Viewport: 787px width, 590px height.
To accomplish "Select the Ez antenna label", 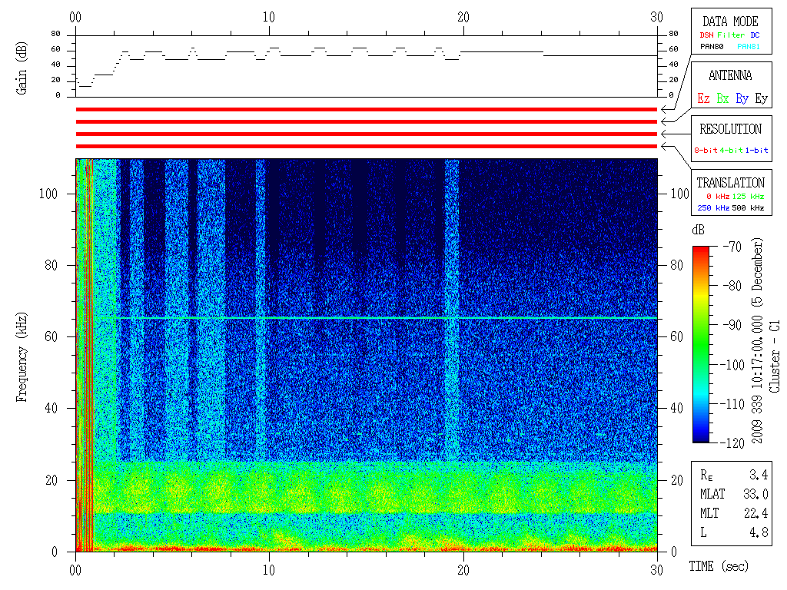I will tap(703, 99).
